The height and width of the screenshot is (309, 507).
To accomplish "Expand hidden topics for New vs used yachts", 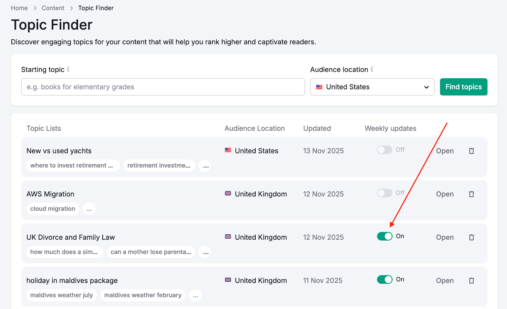I will click(204, 166).
